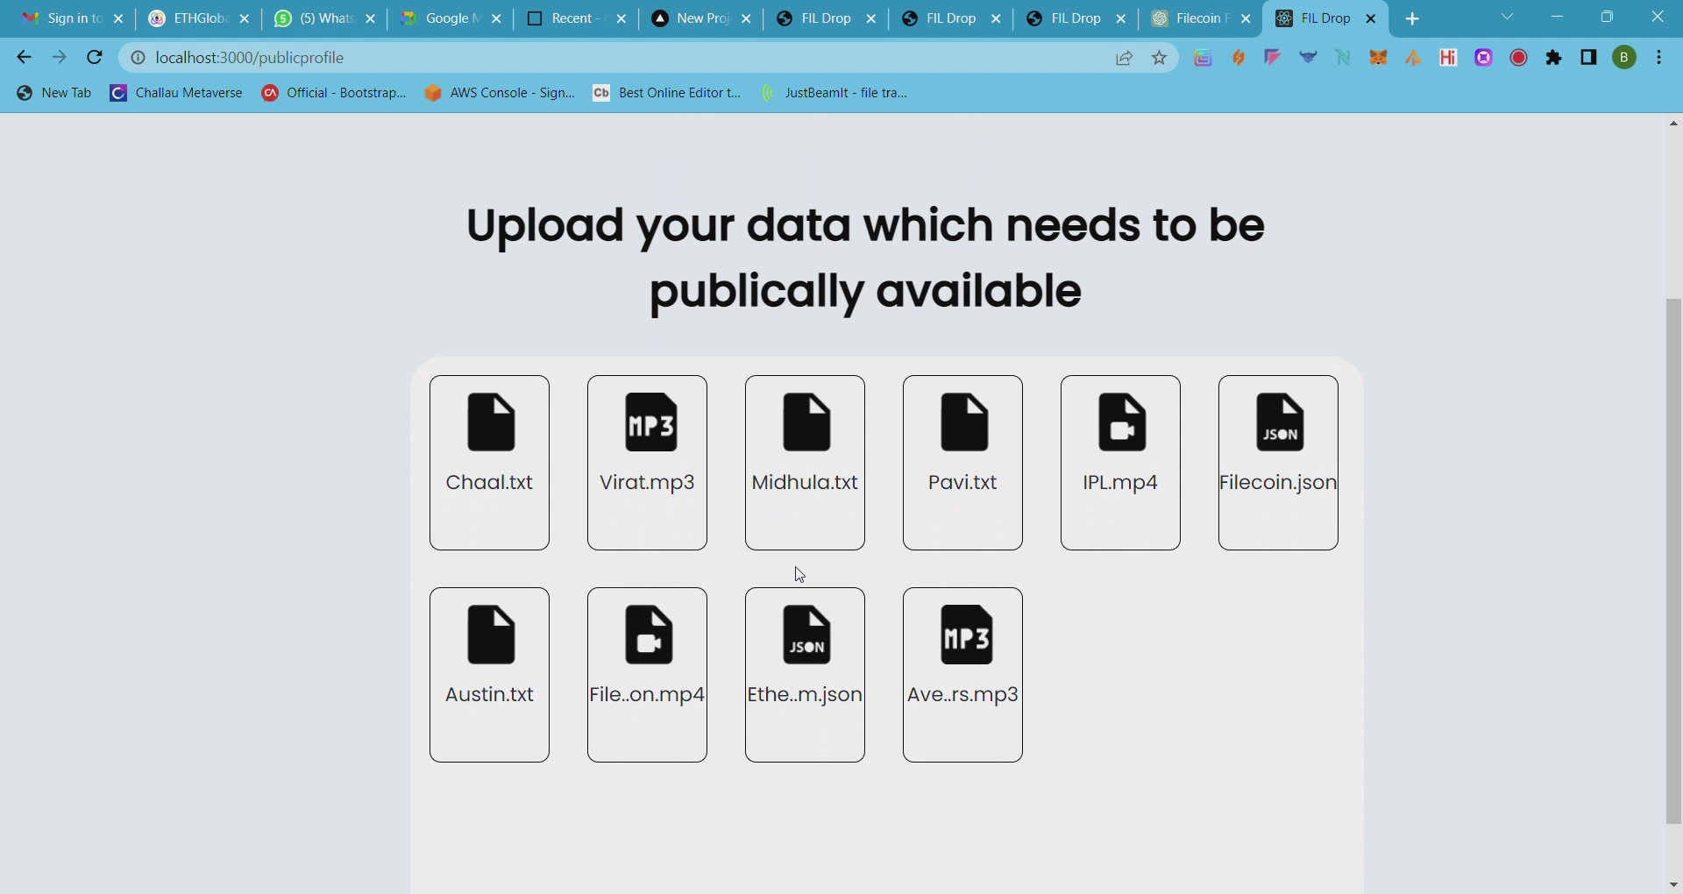Select the Midhula.txt document icon
Viewport: 1683px width, 894px height.
point(806,422)
